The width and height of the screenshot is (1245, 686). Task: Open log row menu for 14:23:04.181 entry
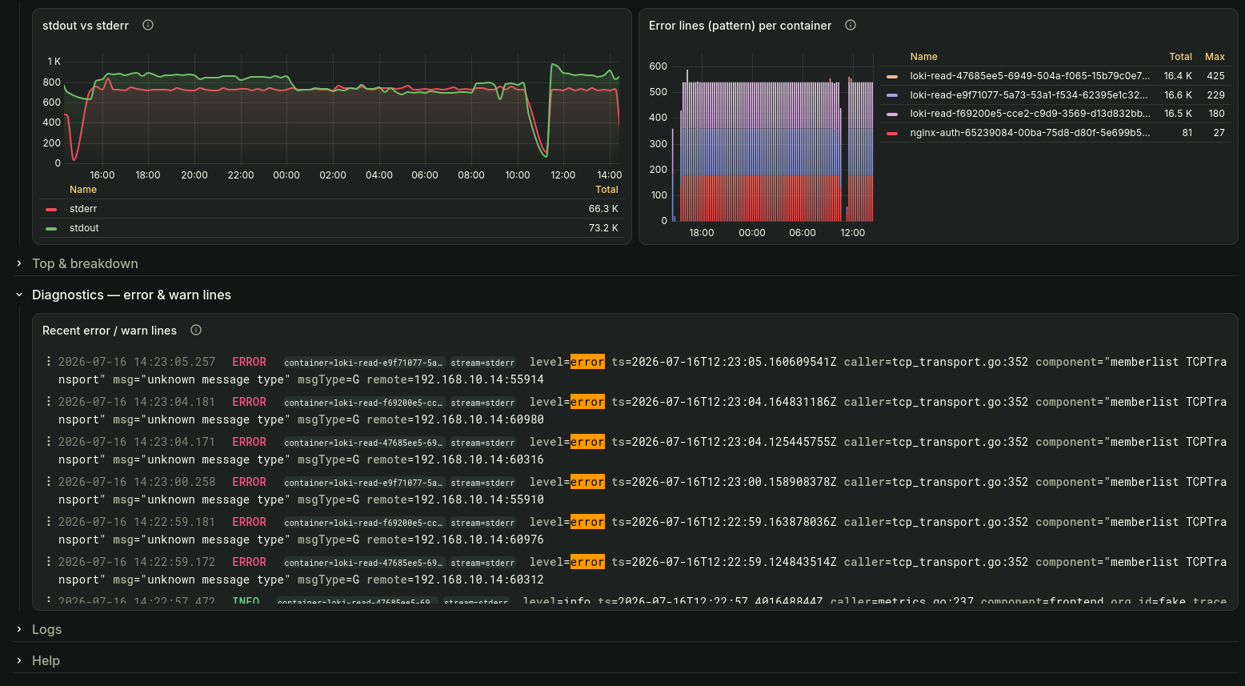[x=49, y=401]
